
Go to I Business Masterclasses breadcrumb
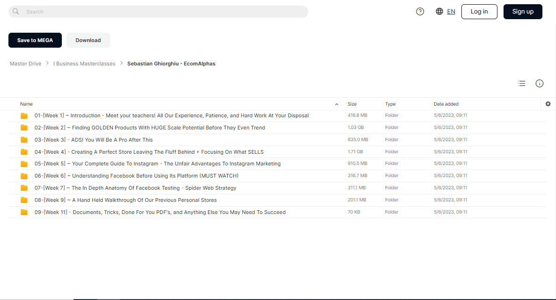(84, 64)
